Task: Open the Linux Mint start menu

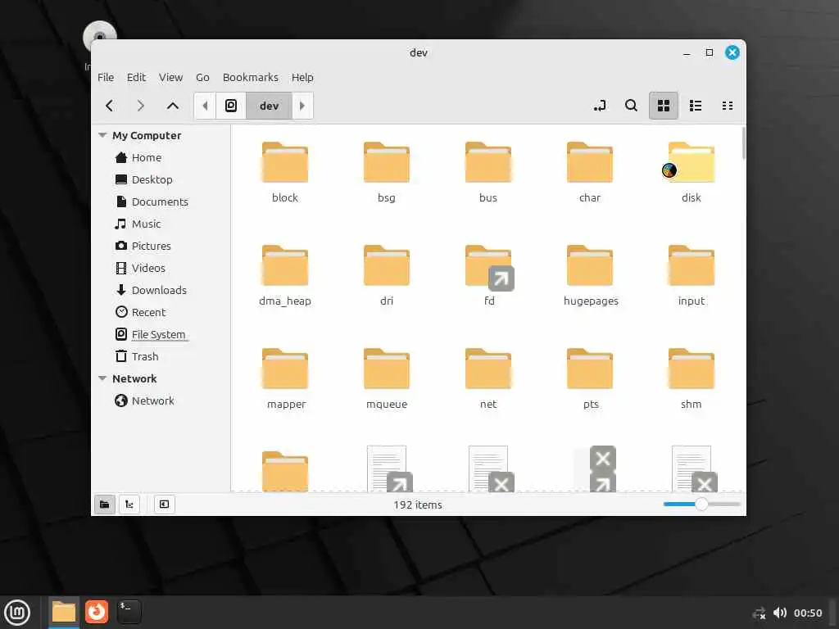Action: [x=18, y=613]
